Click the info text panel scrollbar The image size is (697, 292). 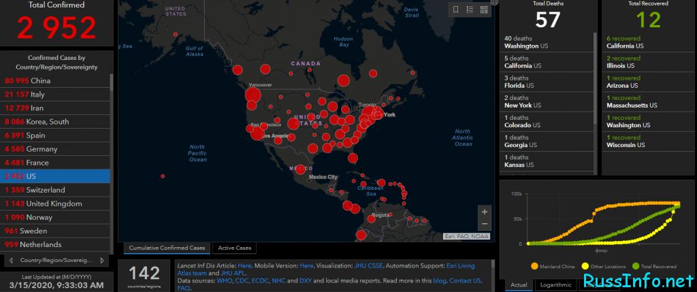coord(493,264)
